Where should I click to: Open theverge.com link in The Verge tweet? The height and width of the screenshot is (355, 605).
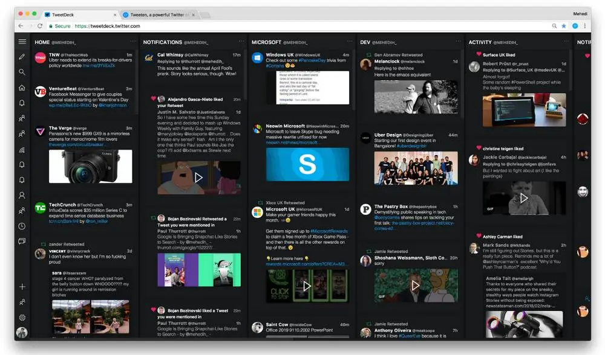tap(76, 144)
